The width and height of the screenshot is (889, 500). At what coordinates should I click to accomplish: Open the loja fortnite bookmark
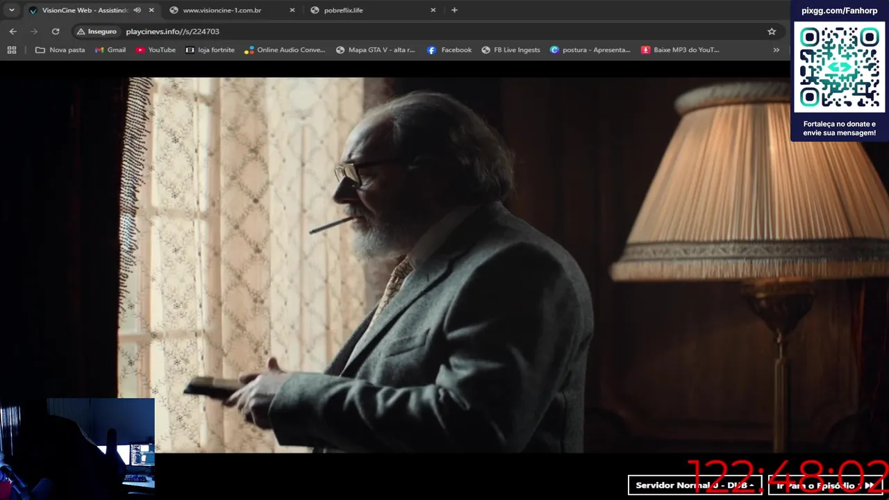point(210,50)
